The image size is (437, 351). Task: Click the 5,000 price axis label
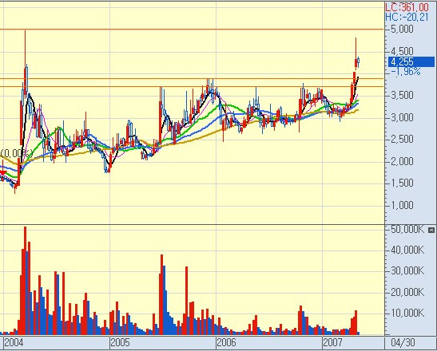coord(402,29)
